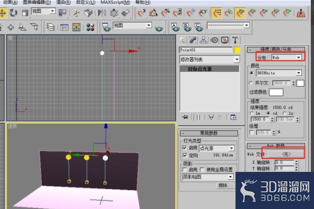Screen dimensions: 314x209
Task: Open the Layer Manager stacked sheets icon
Action: 51,27
